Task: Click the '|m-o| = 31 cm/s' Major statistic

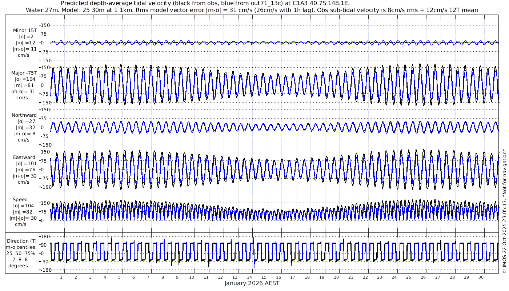Action: click(x=24, y=92)
